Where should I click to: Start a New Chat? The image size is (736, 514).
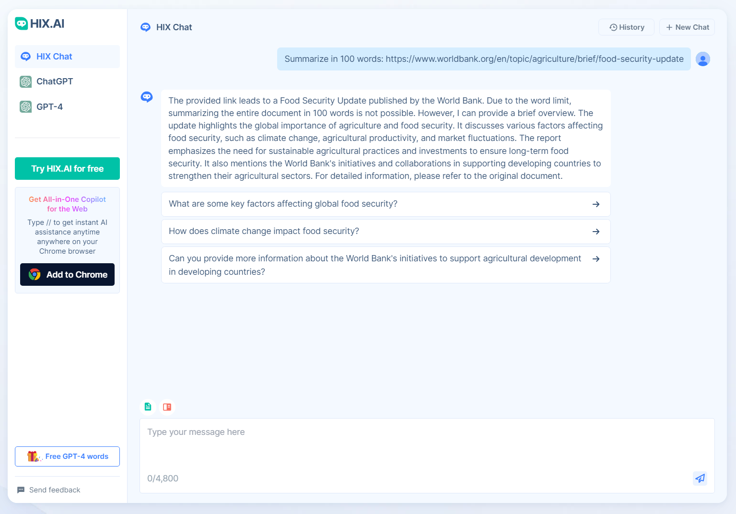click(x=687, y=27)
